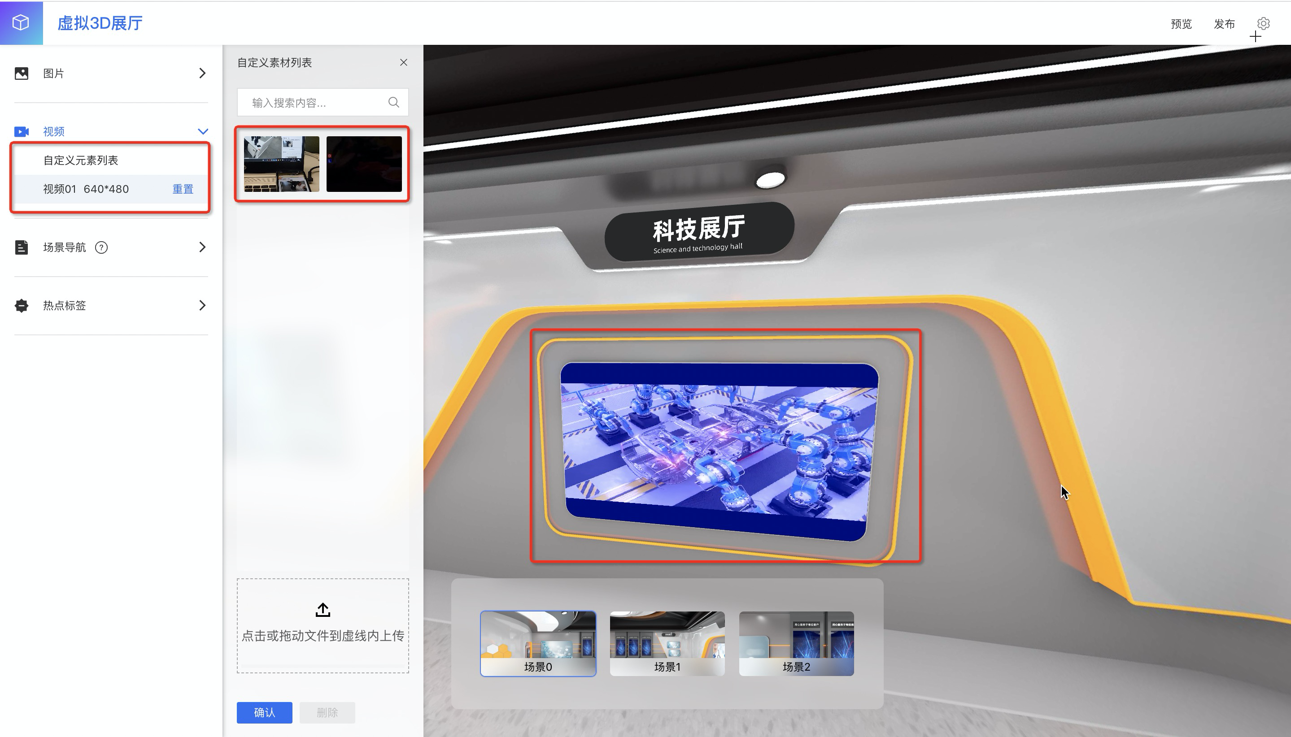This screenshot has width=1291, height=737.
Task: Click the image icon beside 图片
Action: coord(21,74)
